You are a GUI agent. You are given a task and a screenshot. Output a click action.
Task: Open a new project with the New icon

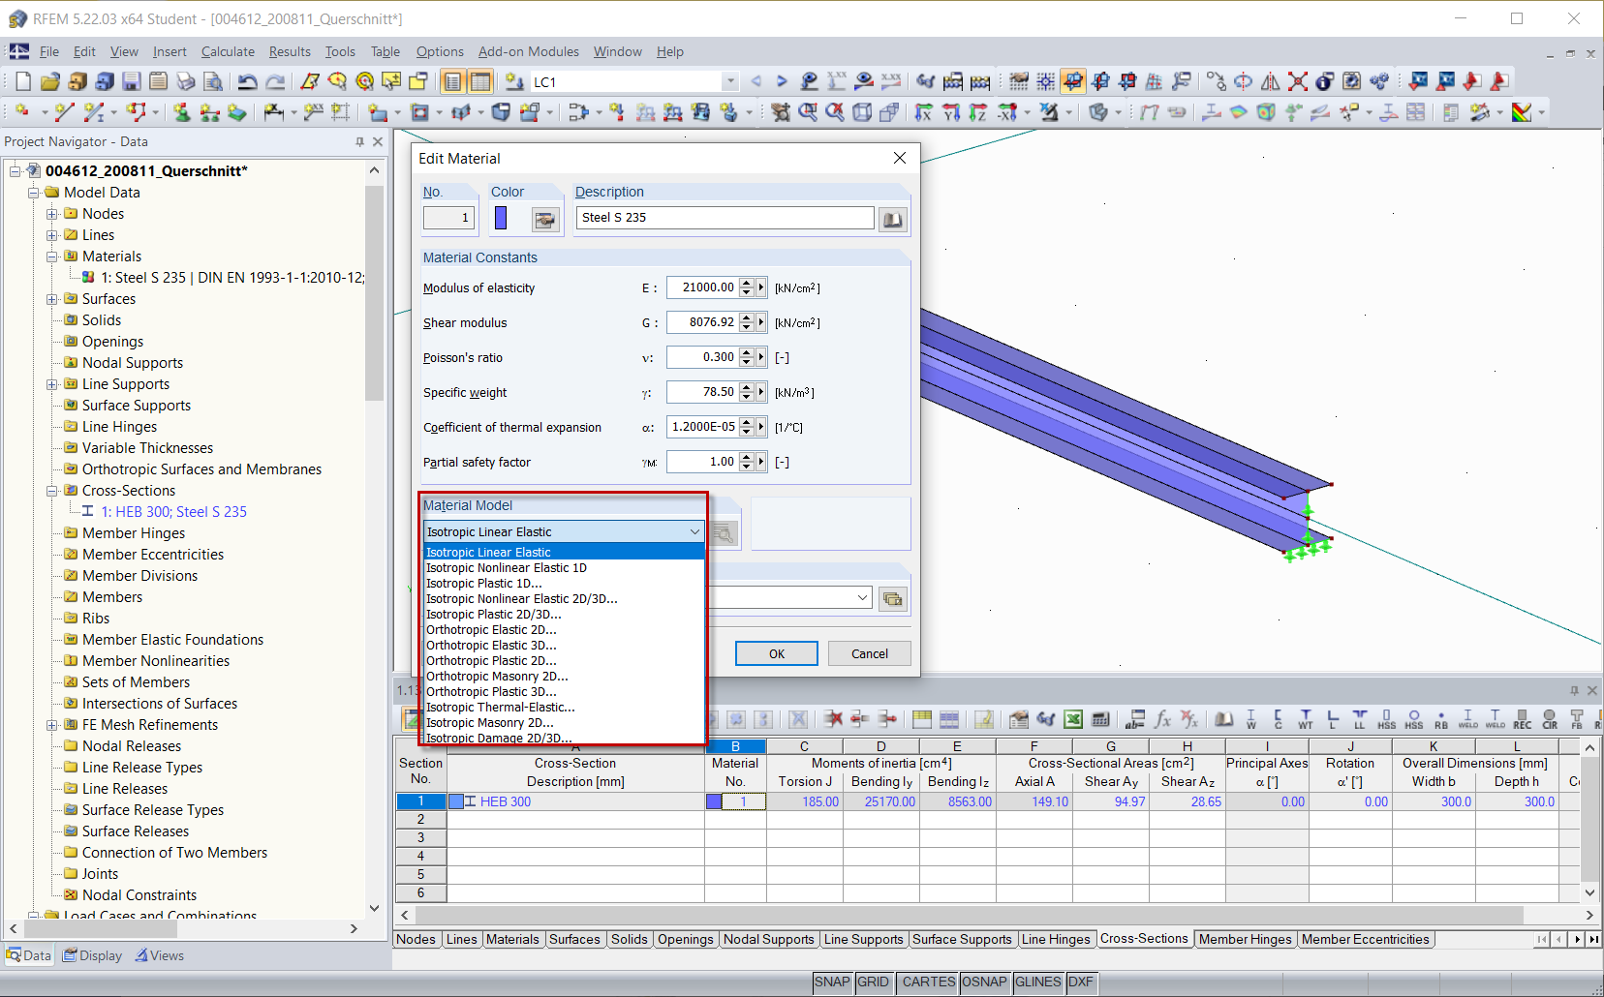(x=21, y=81)
